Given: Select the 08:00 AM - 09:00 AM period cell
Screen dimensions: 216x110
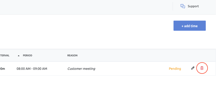Looking at the screenshot, I should pyautogui.click(x=32, y=69).
